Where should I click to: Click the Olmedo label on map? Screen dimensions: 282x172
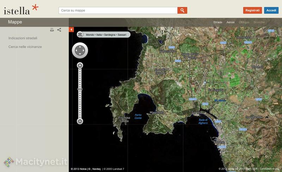[257, 67]
